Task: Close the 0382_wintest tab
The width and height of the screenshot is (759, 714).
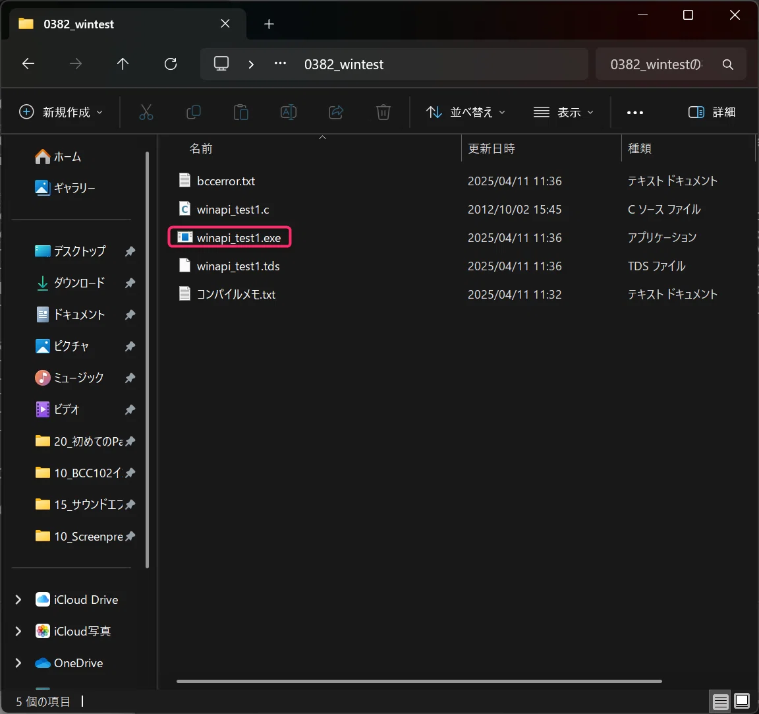Action: pyautogui.click(x=225, y=24)
